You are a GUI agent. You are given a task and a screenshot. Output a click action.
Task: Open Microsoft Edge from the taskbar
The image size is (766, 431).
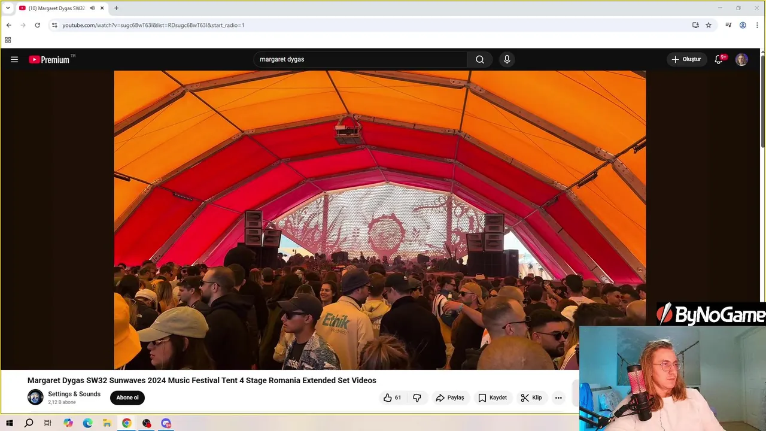pyautogui.click(x=87, y=423)
